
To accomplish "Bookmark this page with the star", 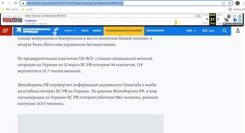I will 230,3.
